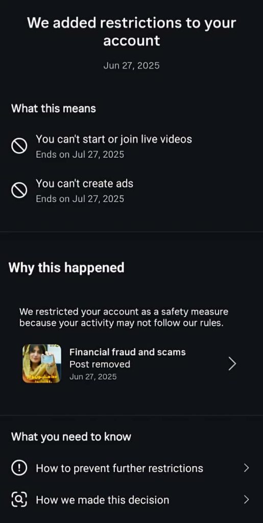Screen dimensions: 263x523
Task: Tap the Post removed status text
Action: pyautogui.click(x=100, y=364)
